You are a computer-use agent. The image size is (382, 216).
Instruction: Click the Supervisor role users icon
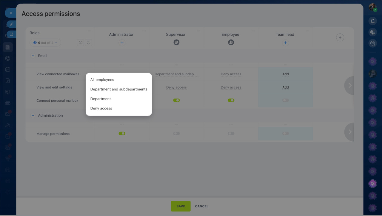coord(176,43)
